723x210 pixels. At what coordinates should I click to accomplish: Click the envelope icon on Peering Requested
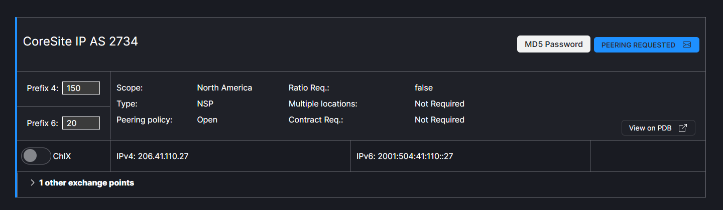pos(687,45)
